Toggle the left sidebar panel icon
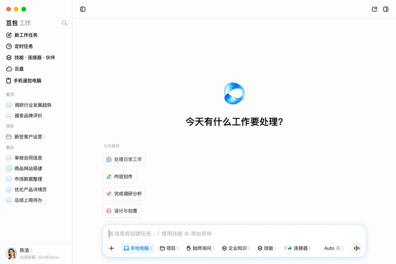The width and height of the screenshot is (396, 264). (83, 9)
